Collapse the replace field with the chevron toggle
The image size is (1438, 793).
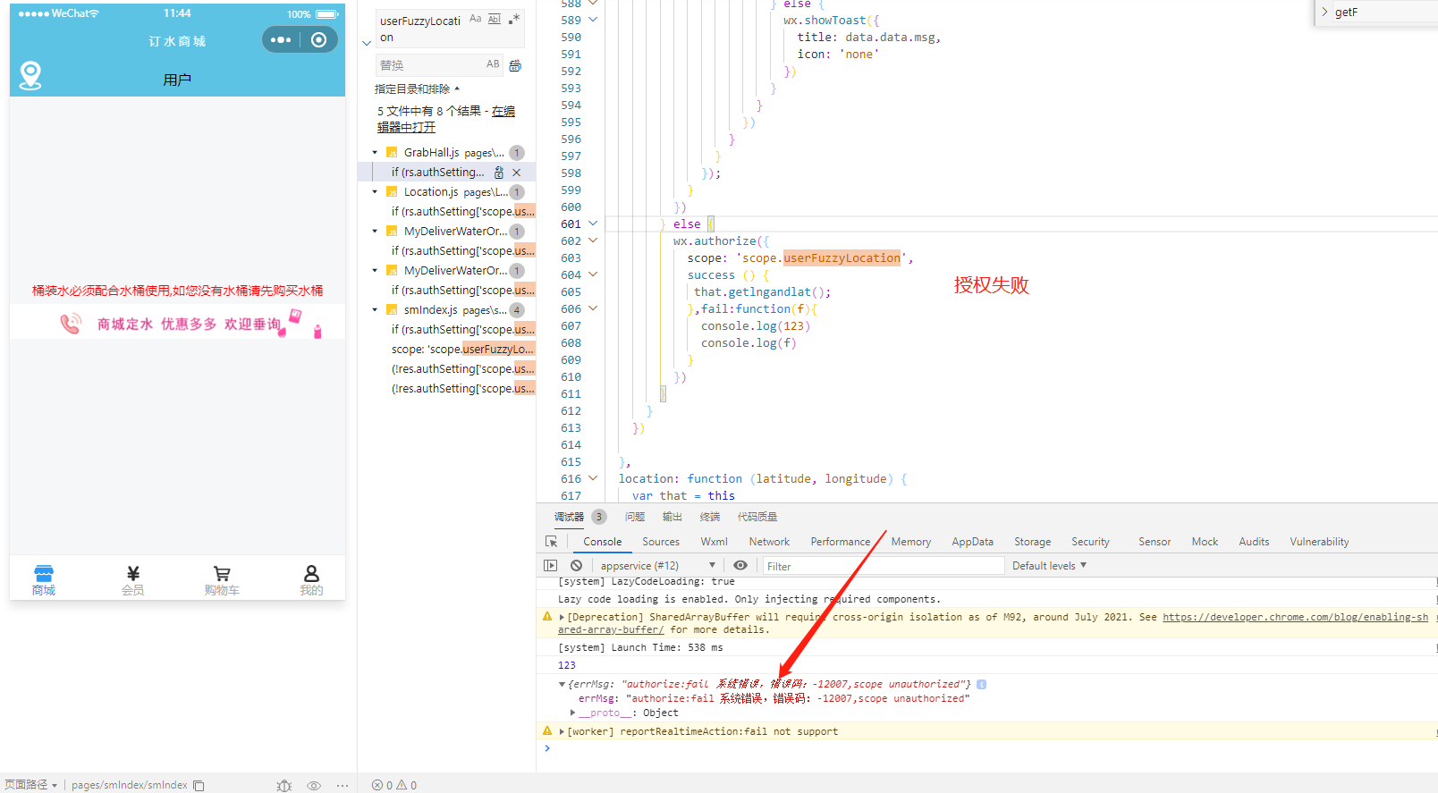coord(367,43)
